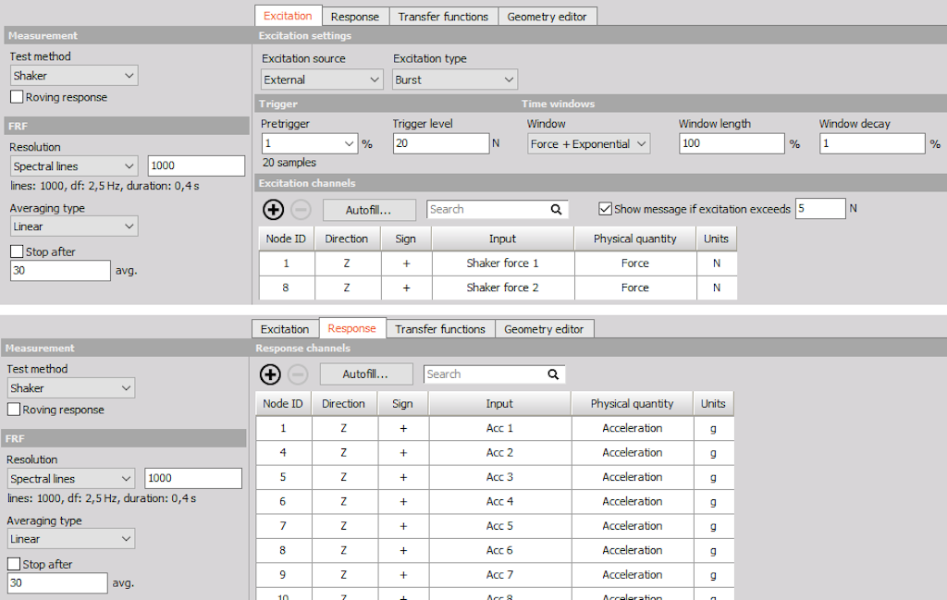The image size is (947, 600).
Task: Click Autofill button in Excitation channels
Action: coord(369,210)
